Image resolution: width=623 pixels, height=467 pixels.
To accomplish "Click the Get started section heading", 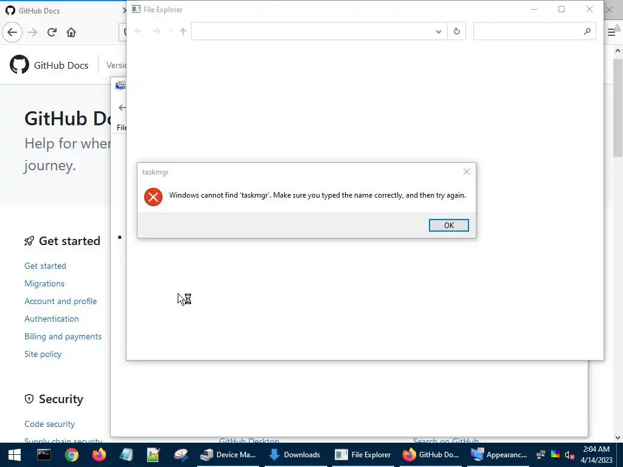I will [x=69, y=241].
